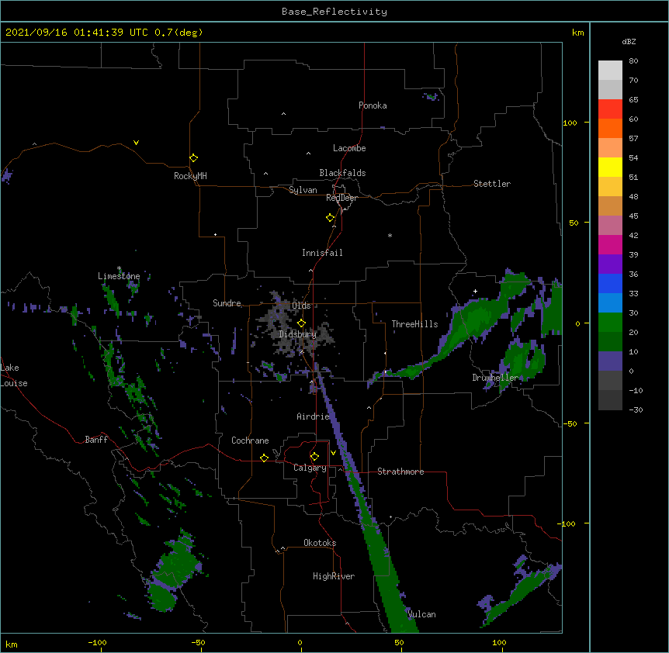Select the magenta 42 dBZ legend swatch
Viewport: 669px width, 653px height.
click(610, 244)
